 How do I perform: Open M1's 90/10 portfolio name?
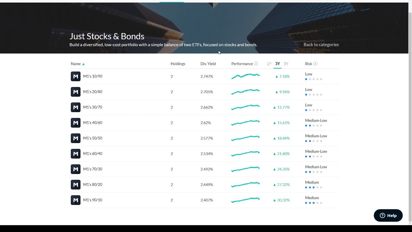point(93,200)
